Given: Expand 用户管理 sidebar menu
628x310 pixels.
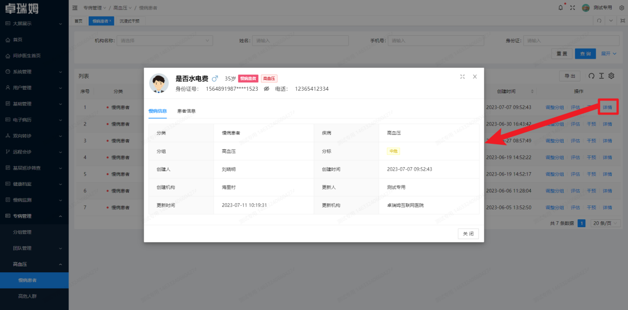Looking at the screenshot, I should tap(34, 88).
